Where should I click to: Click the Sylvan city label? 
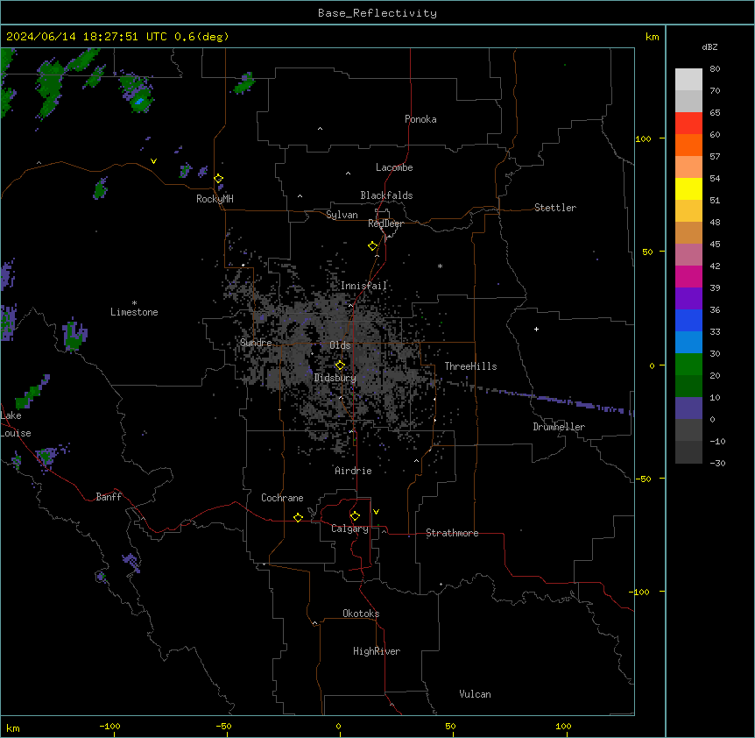pos(342,215)
